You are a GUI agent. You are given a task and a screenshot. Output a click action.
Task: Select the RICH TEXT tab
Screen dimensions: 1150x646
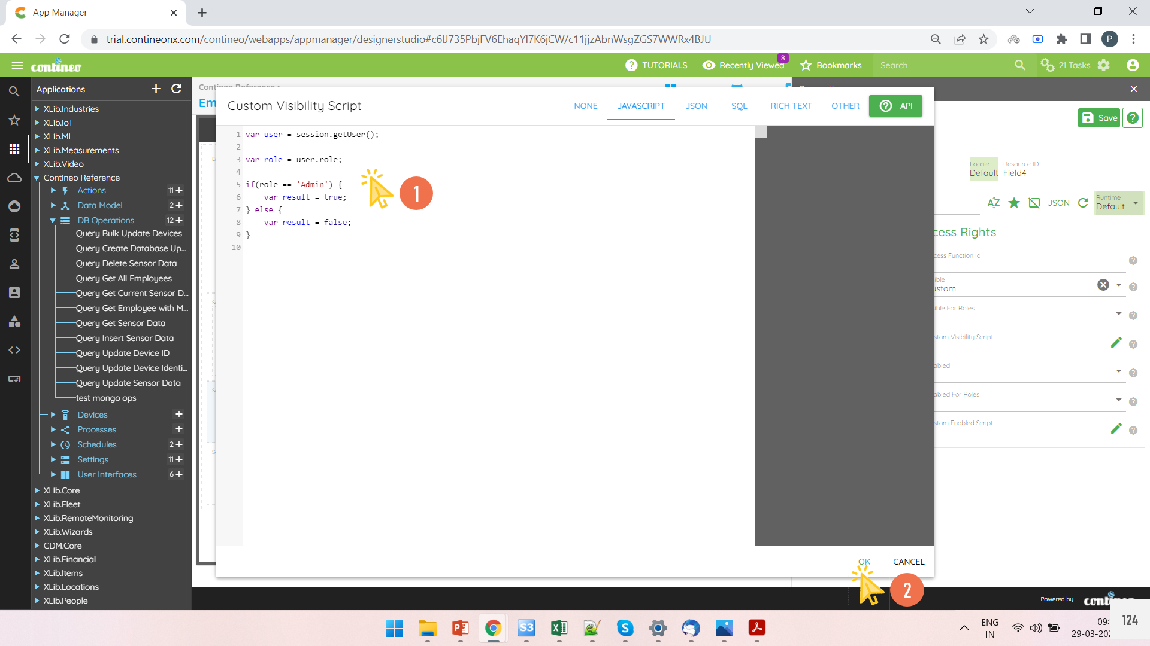tap(791, 106)
